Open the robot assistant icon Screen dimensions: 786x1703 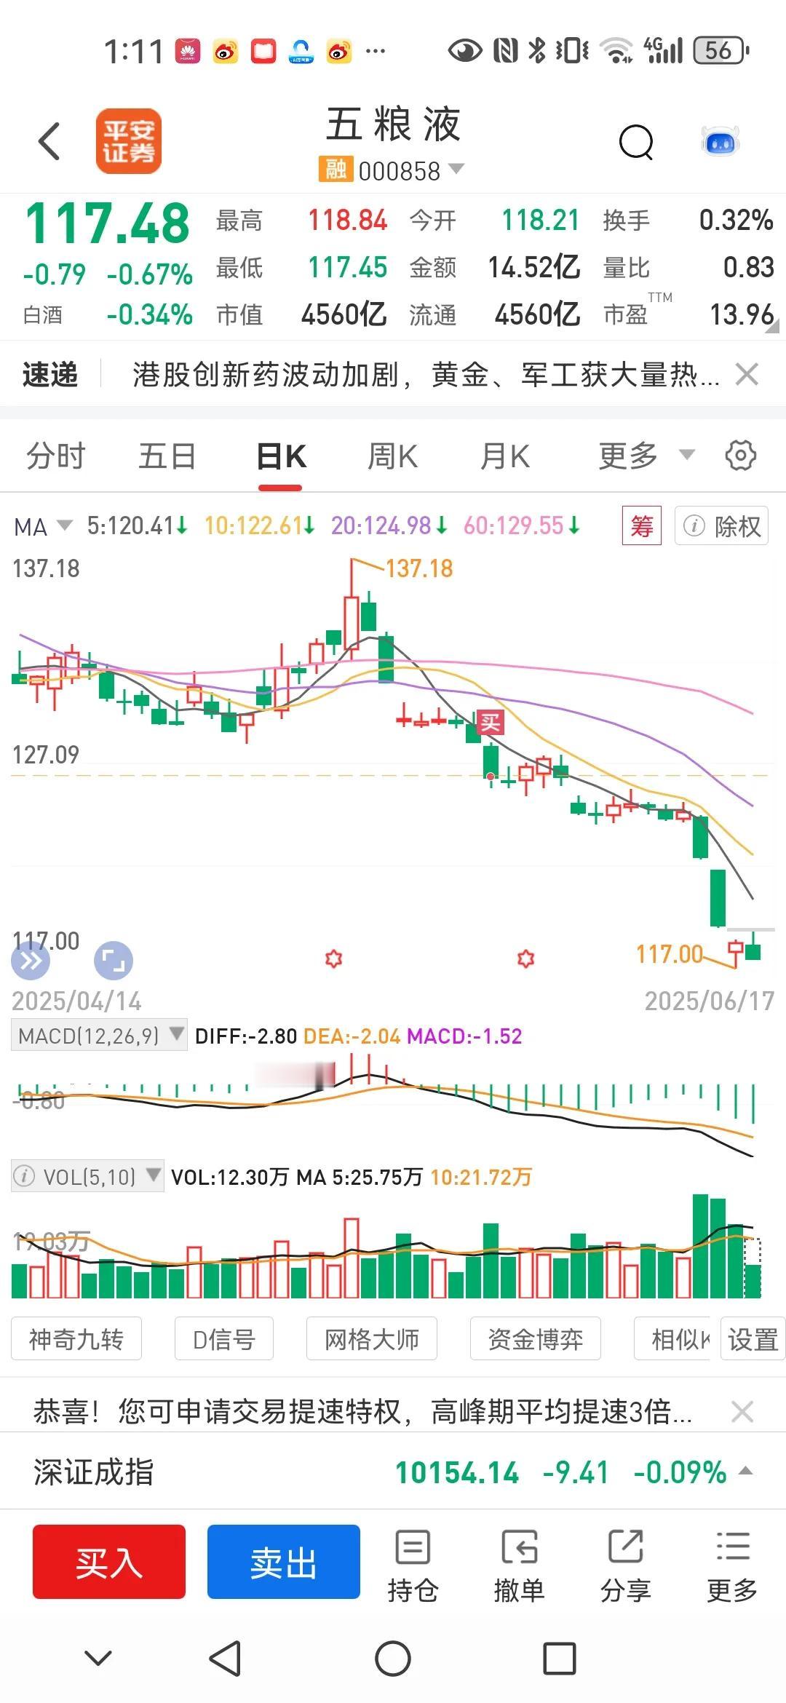tap(720, 141)
